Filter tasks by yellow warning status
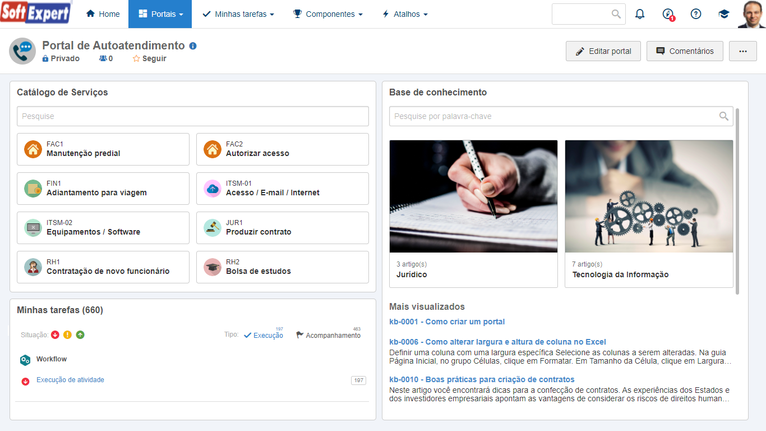 coord(67,335)
